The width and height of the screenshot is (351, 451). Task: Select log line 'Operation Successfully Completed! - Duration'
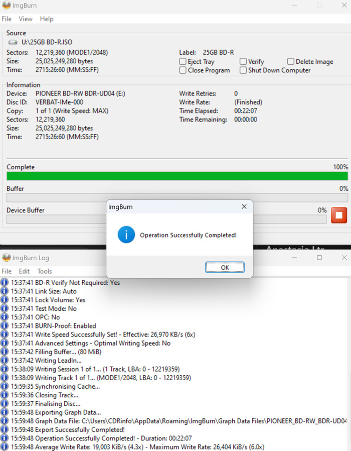[101, 438]
